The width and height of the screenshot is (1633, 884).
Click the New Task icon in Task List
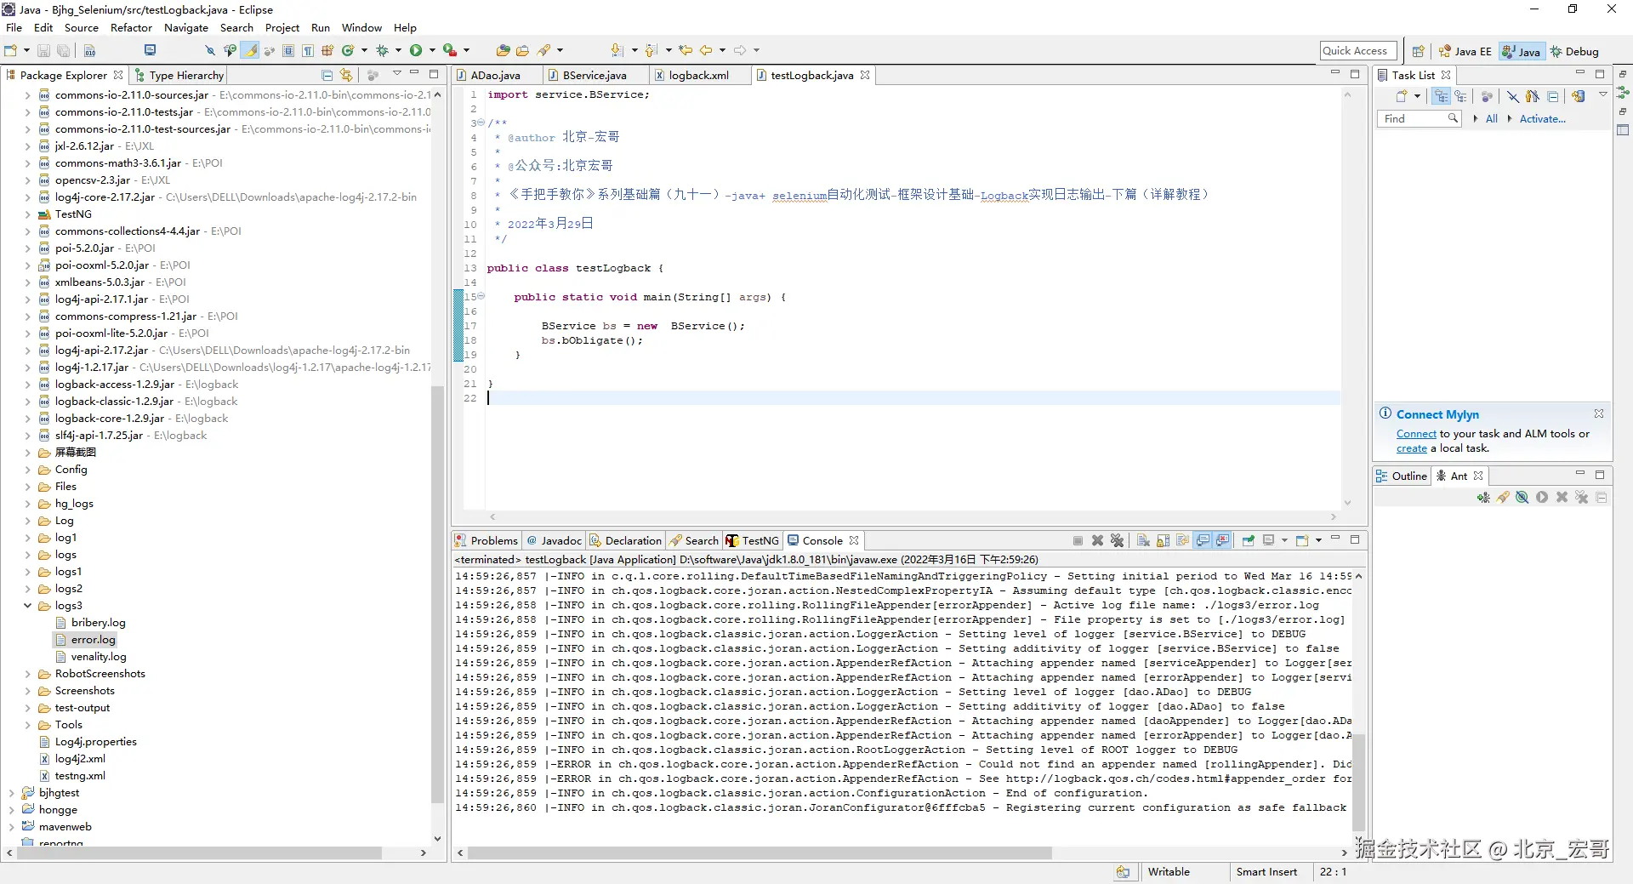pyautogui.click(x=1402, y=97)
